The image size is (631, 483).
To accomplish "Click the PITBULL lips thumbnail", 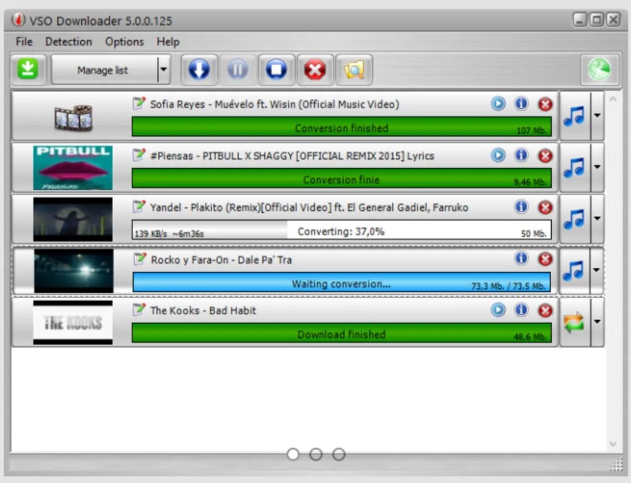I will click(73, 168).
